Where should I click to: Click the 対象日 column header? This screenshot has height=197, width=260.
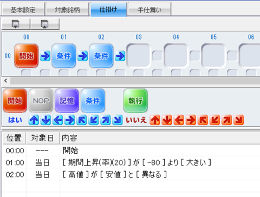43,138
